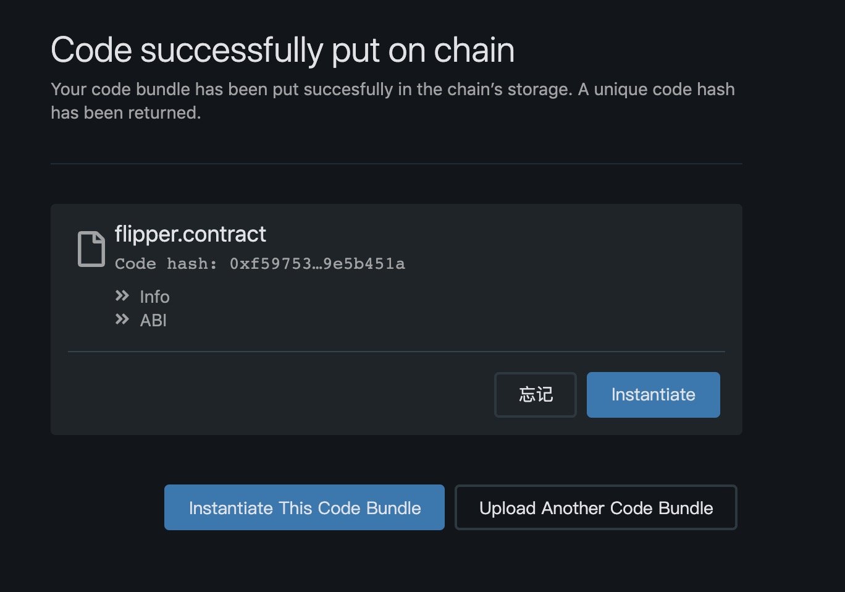Click the 'Code hash:' label text

(x=166, y=264)
